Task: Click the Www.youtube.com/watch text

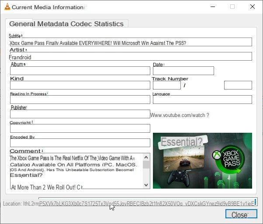Action: (180, 115)
